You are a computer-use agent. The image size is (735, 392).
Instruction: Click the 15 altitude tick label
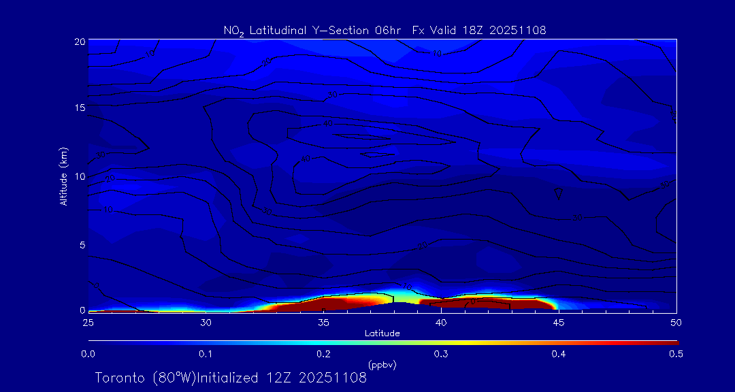click(x=78, y=108)
